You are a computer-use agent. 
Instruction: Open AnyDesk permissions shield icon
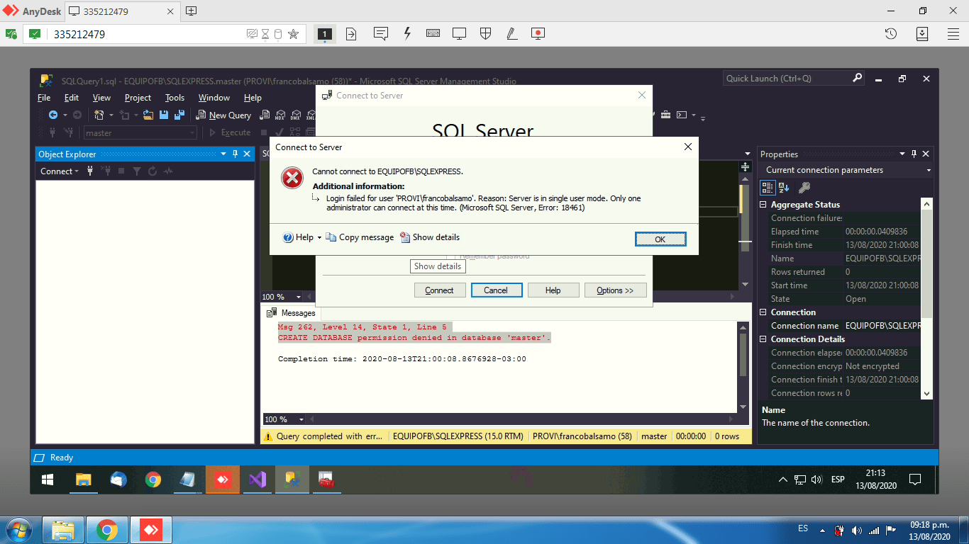point(485,33)
